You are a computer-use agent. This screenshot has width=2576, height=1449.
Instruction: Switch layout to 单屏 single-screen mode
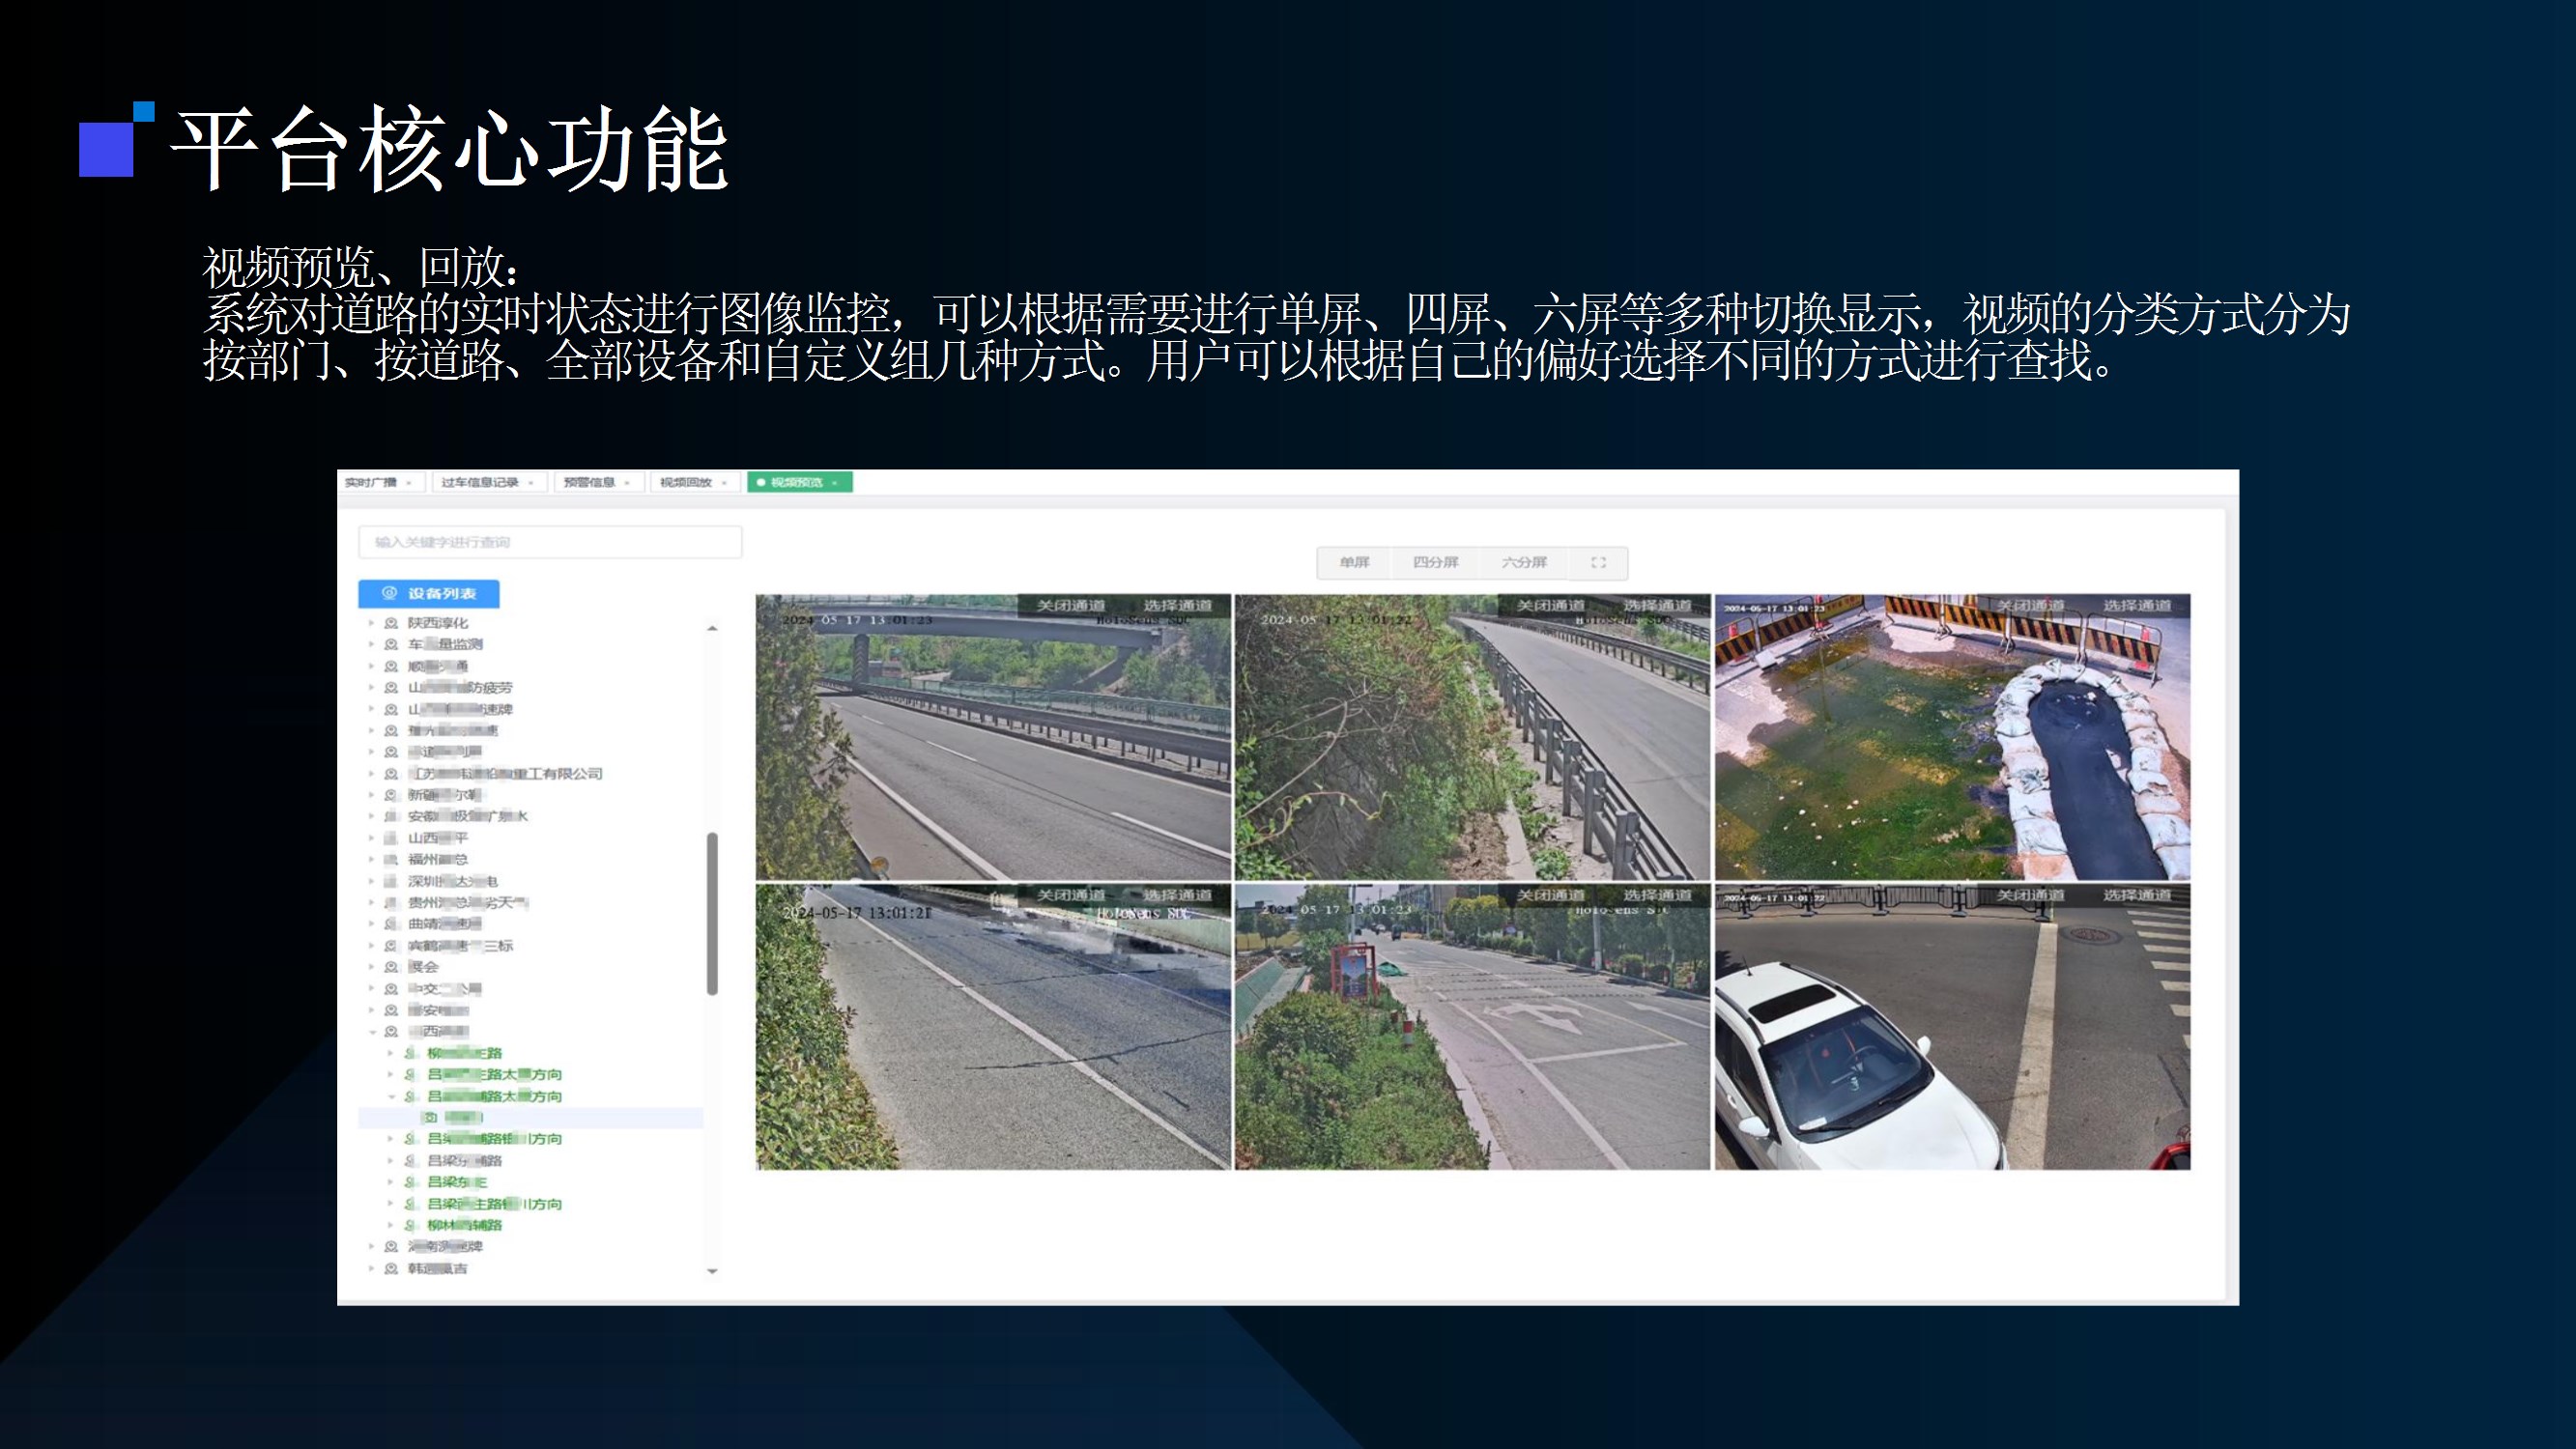(x=1354, y=562)
